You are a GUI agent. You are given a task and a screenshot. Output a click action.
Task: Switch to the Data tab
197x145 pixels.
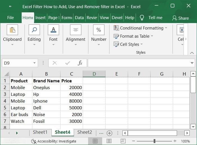[79, 18]
